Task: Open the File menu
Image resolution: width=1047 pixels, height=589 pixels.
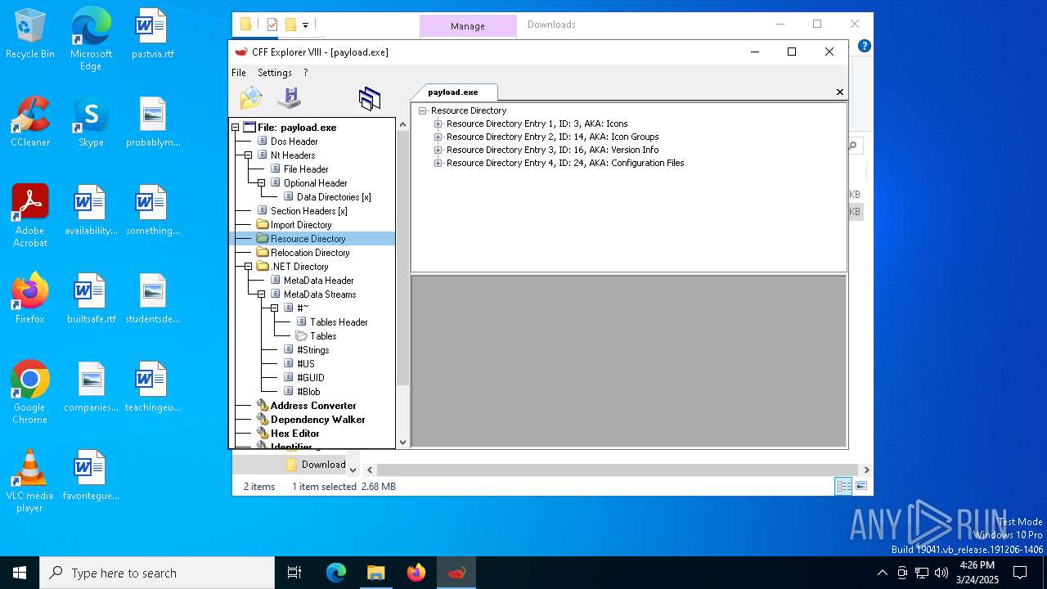Action: pyautogui.click(x=239, y=73)
